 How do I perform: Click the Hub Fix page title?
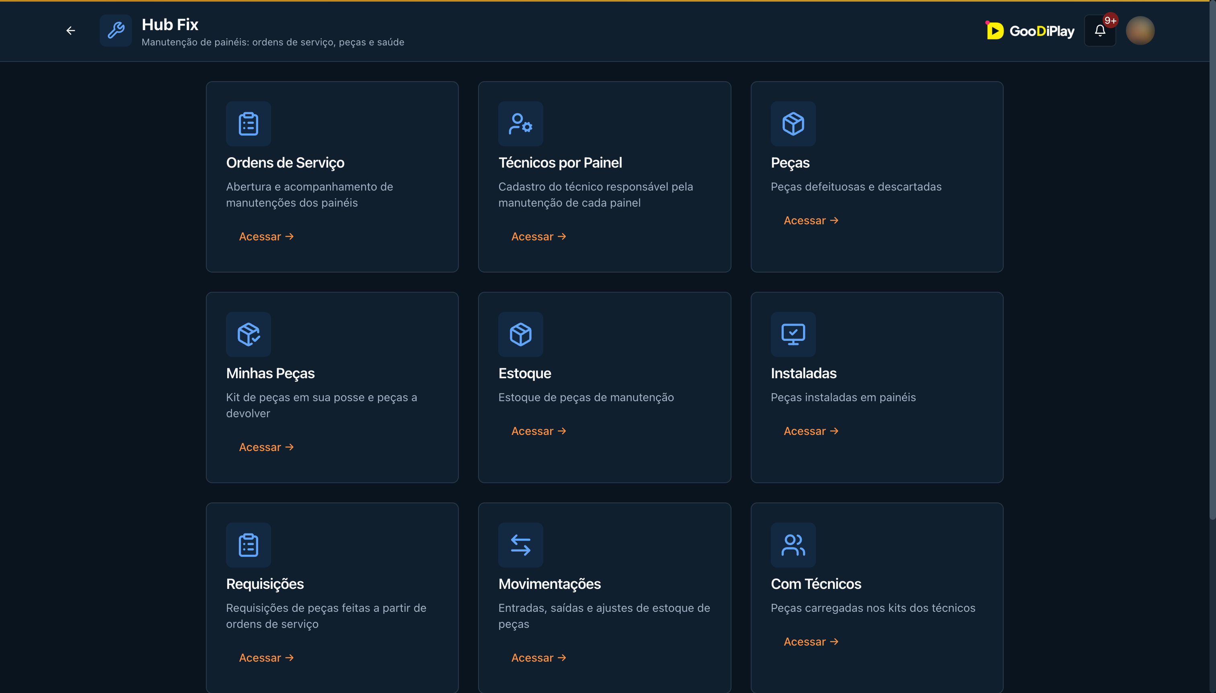coord(170,24)
